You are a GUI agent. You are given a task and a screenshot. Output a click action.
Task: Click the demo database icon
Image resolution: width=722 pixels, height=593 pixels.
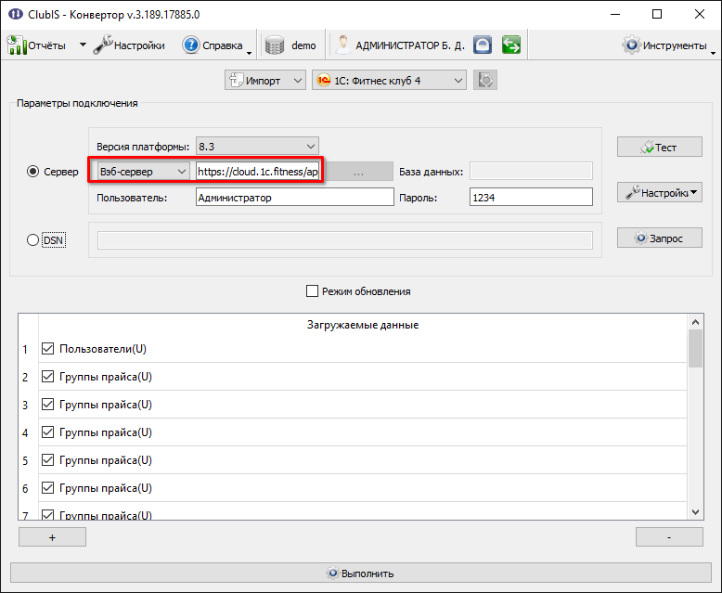click(x=275, y=45)
